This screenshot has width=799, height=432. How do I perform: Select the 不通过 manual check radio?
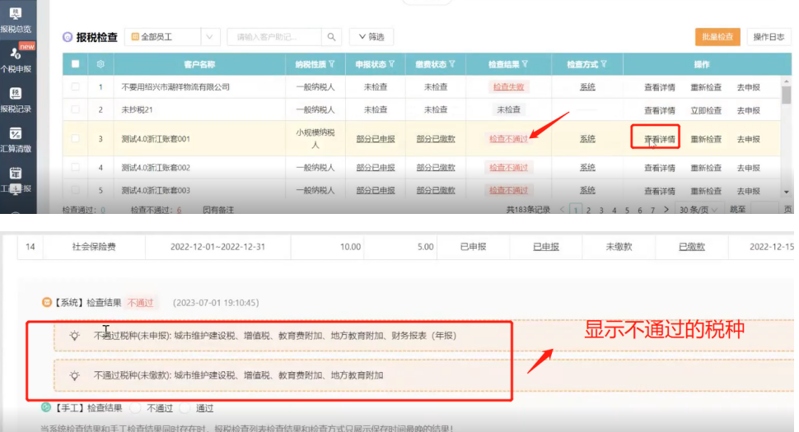pyautogui.click(x=136, y=408)
